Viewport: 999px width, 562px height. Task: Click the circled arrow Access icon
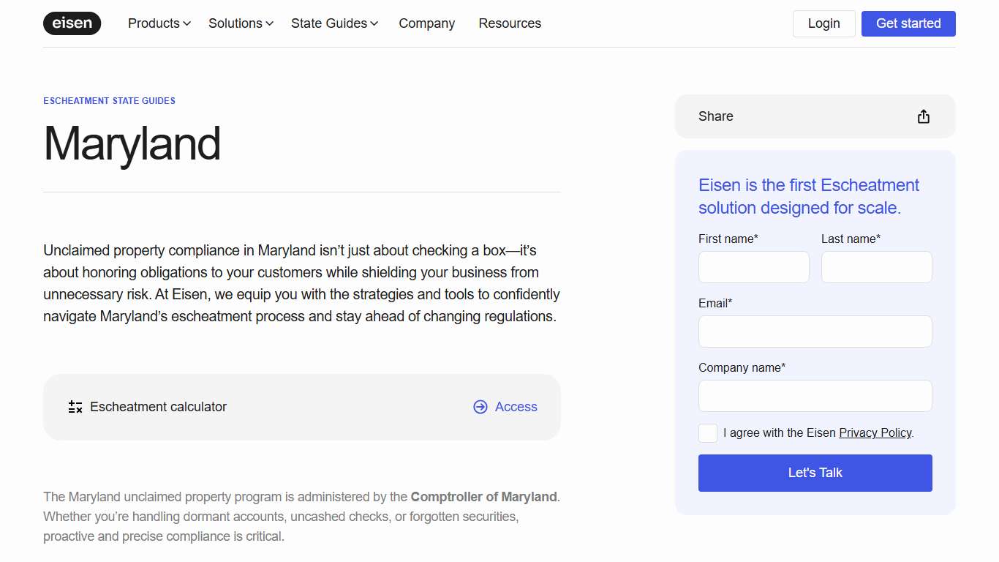(480, 407)
